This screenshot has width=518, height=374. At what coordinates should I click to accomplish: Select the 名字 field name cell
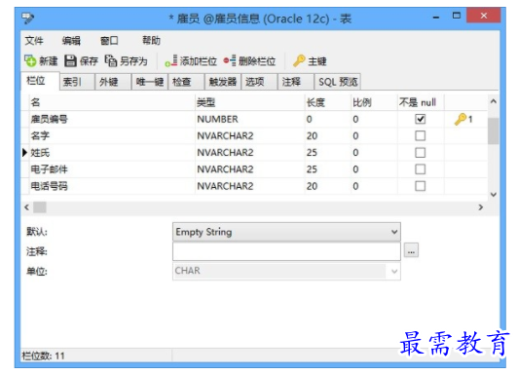pyautogui.click(x=112, y=135)
